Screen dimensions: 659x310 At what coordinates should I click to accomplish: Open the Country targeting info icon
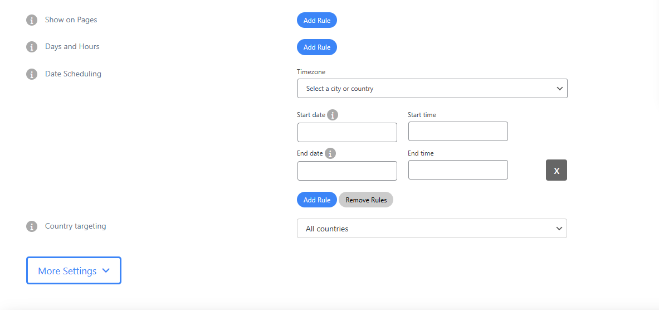pyautogui.click(x=31, y=226)
